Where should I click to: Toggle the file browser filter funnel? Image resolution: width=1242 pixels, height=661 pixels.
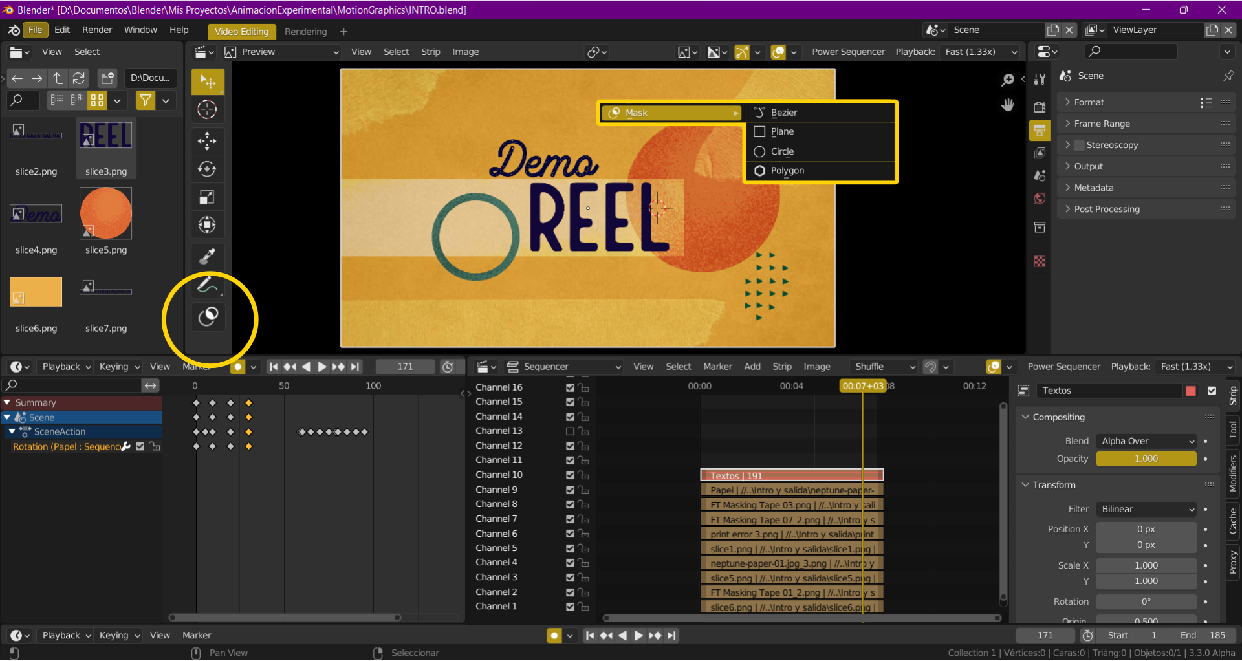[146, 100]
